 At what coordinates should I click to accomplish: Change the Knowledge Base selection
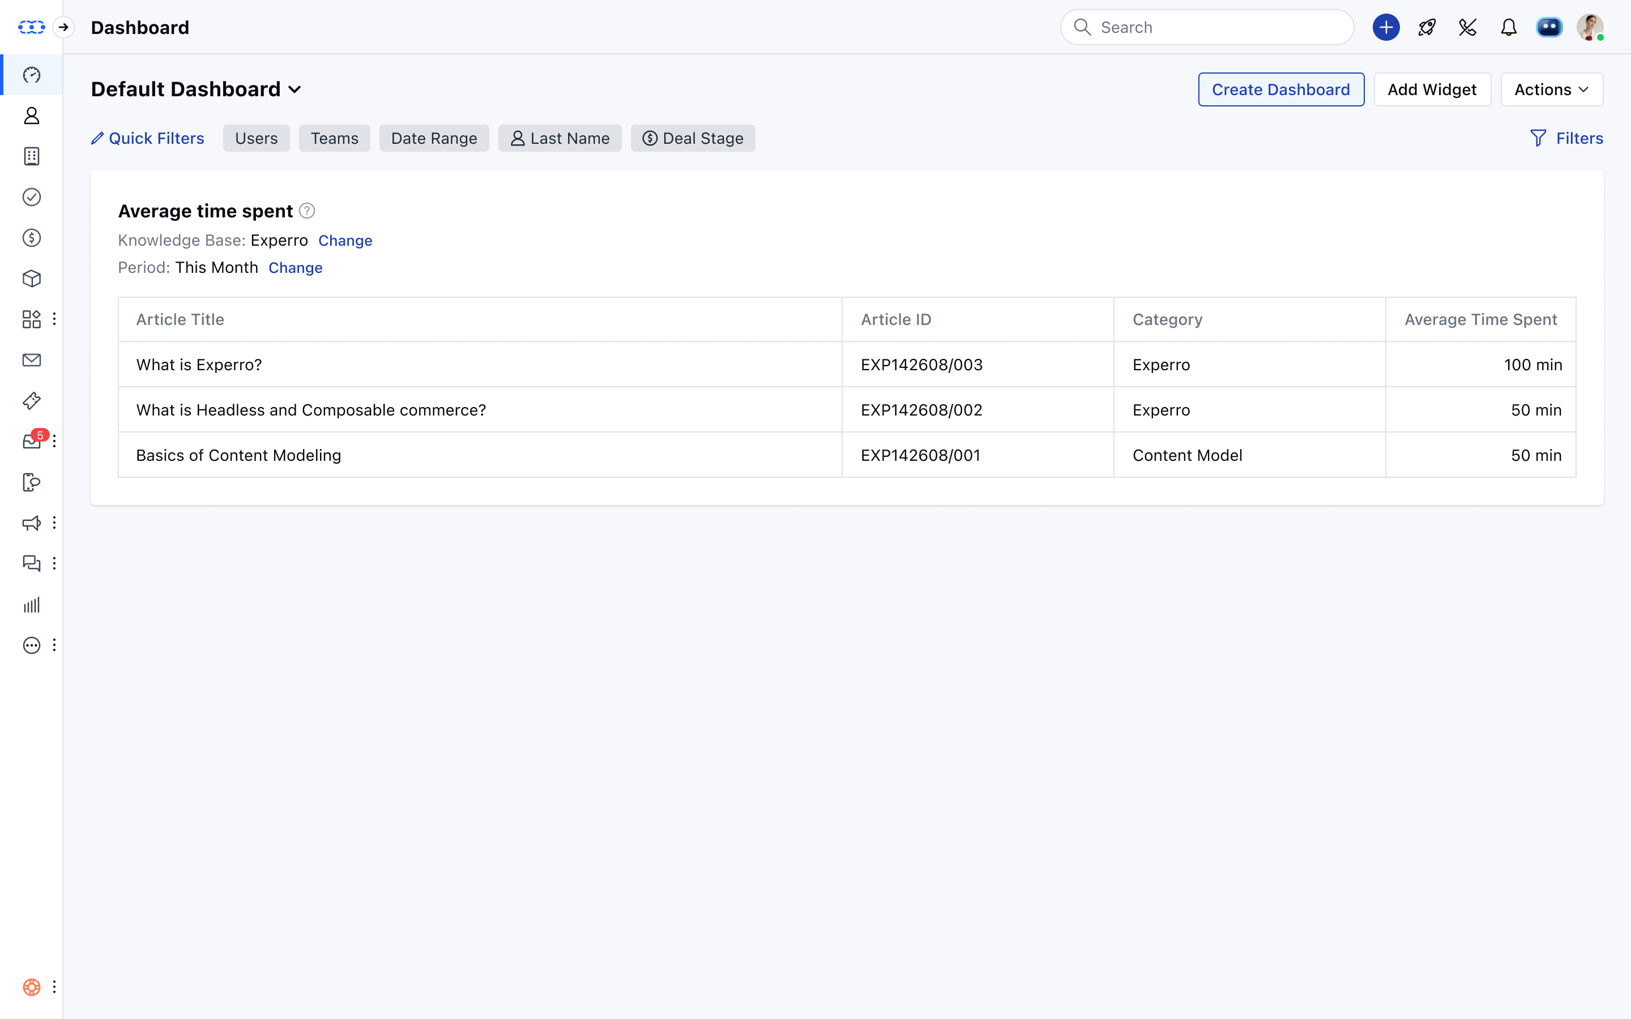(x=345, y=241)
